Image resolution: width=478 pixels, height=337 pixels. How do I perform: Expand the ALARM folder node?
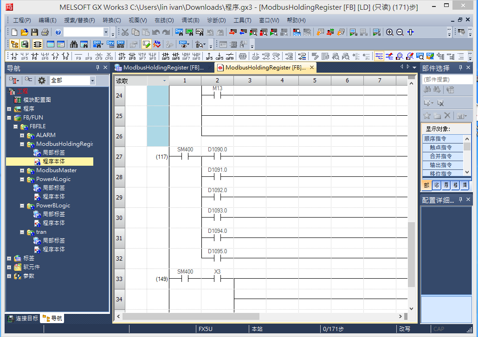[x=22, y=135]
